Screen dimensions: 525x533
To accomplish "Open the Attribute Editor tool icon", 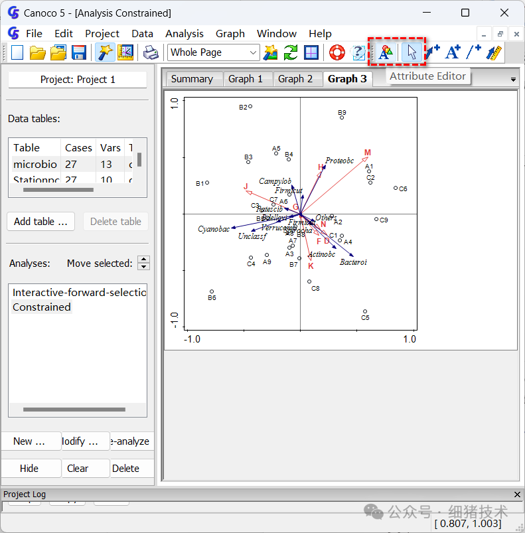I will [x=386, y=52].
